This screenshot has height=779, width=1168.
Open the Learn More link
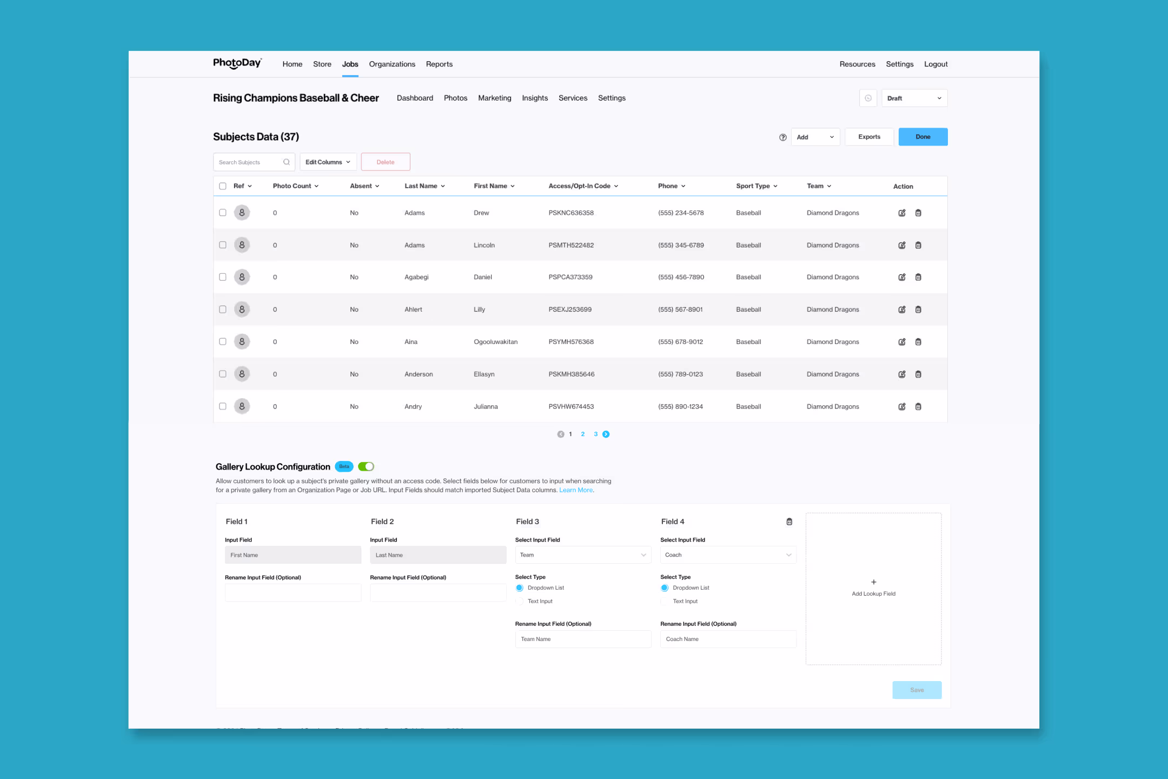pos(575,490)
